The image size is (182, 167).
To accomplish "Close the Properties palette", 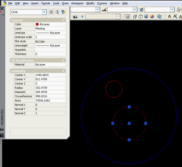I will (2, 8).
